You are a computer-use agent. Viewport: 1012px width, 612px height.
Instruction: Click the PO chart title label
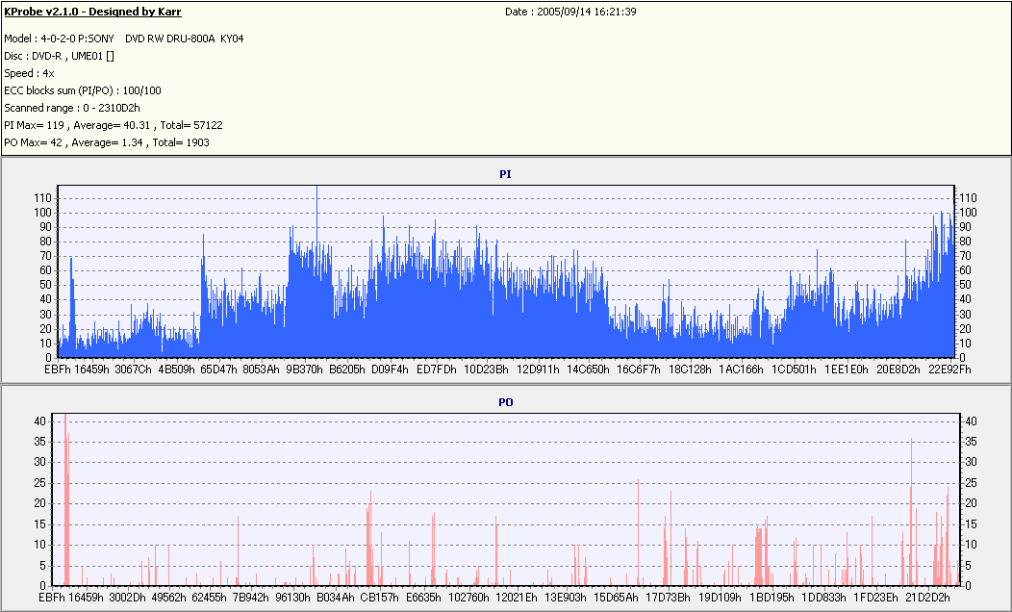pyautogui.click(x=505, y=402)
